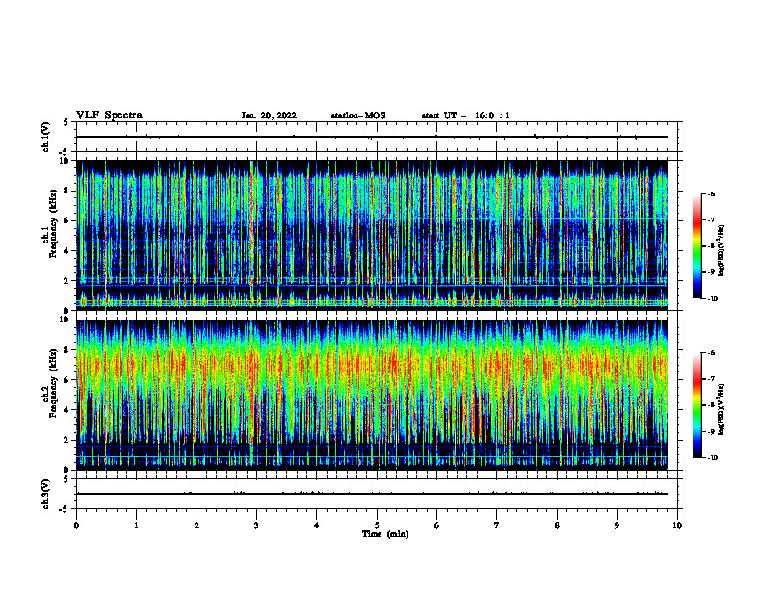Click the "2" kHz tick on ch.1 axis
763x589 pixels.
pyautogui.click(x=67, y=281)
